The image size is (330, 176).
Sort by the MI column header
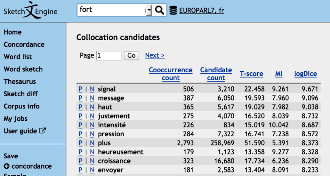[x=279, y=74]
